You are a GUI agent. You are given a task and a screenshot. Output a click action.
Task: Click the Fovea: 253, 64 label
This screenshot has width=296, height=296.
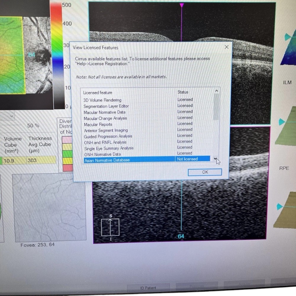tap(38, 245)
